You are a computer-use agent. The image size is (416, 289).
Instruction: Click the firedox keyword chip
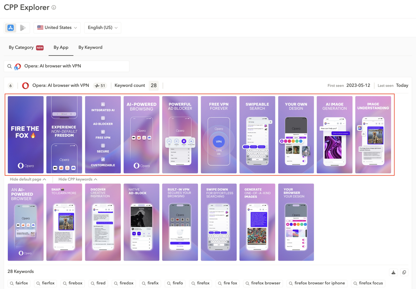[124, 283]
